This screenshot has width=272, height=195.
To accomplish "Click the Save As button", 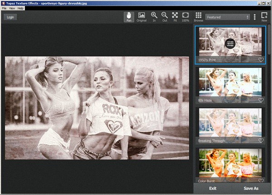I will pyautogui.click(x=251, y=188).
